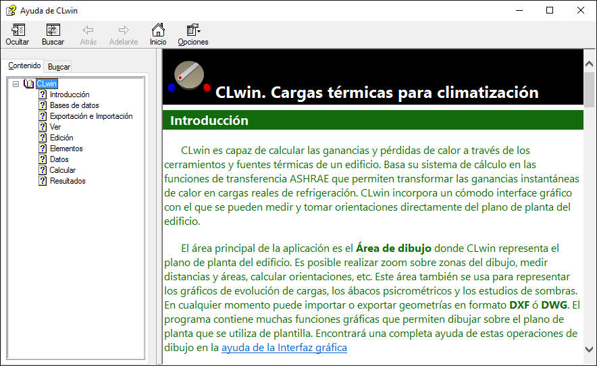Select the Edición tree label
The height and width of the screenshot is (366, 597).
(x=61, y=138)
